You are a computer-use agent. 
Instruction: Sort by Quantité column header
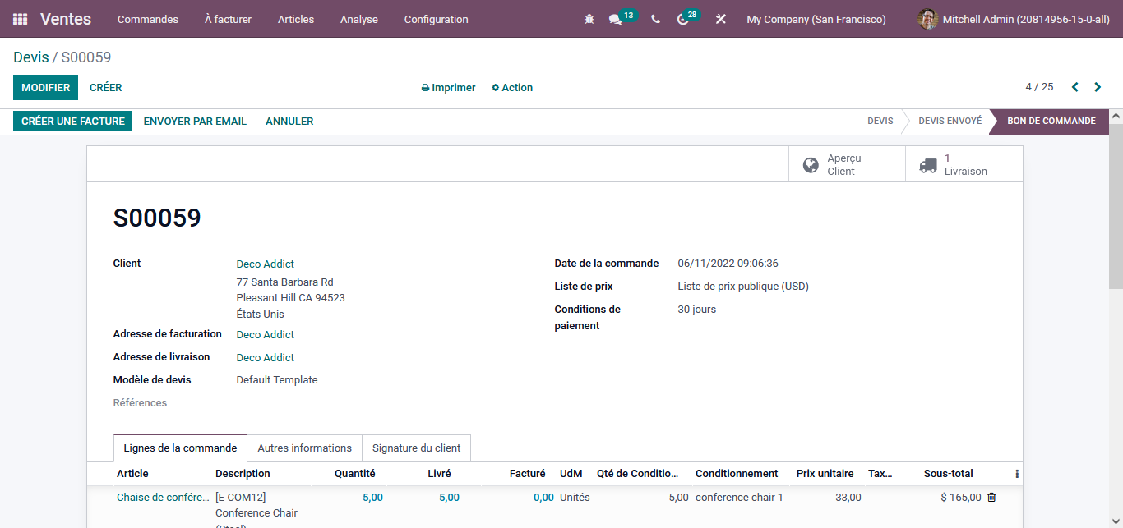[355, 474]
